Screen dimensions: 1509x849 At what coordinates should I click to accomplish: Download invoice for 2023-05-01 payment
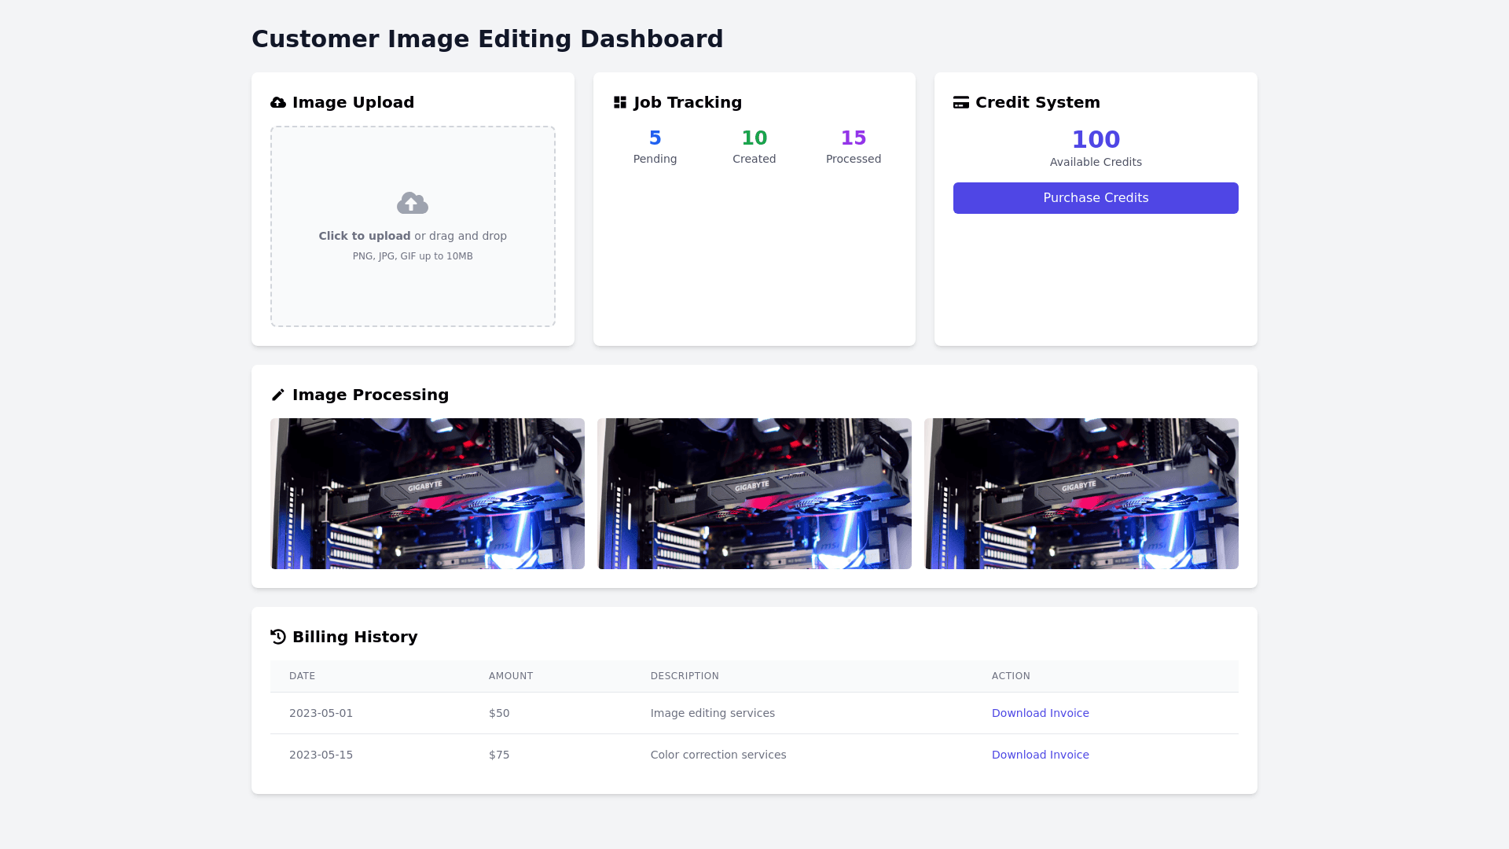click(x=1040, y=713)
